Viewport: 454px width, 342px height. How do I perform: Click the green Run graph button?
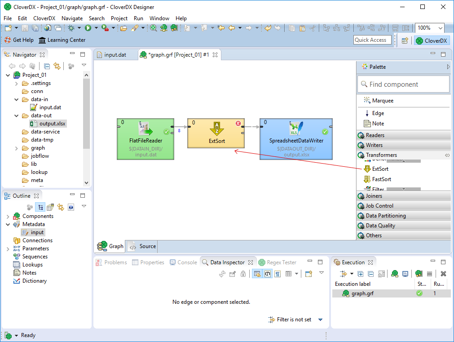(x=88, y=28)
